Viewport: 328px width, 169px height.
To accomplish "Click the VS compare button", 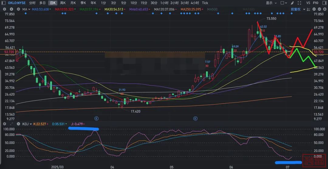I will [308, 3].
